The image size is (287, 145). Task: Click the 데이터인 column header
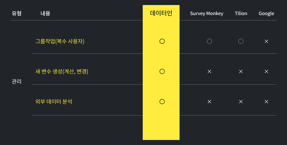[161, 13]
